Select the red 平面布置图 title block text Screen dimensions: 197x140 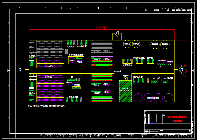click(x=177, y=121)
